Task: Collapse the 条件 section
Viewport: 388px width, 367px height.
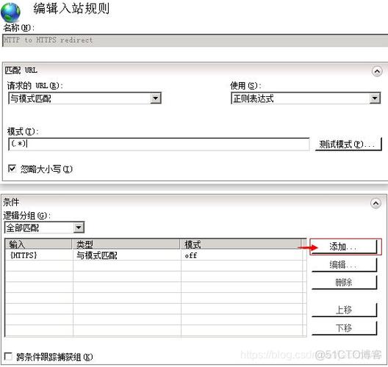Action: [376, 203]
